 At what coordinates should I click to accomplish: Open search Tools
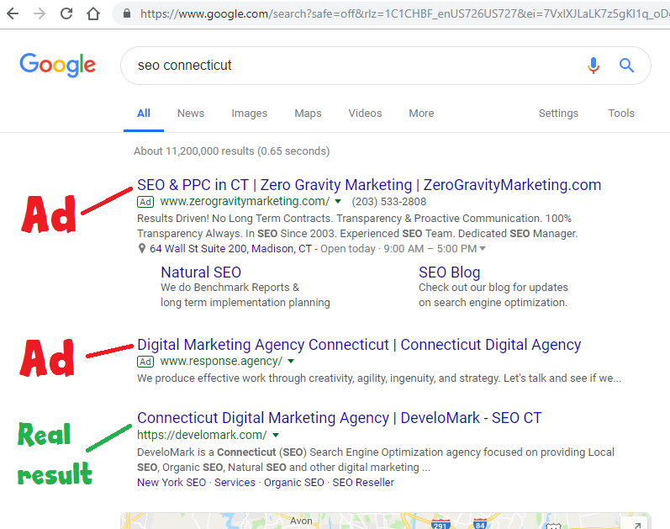pyautogui.click(x=621, y=114)
